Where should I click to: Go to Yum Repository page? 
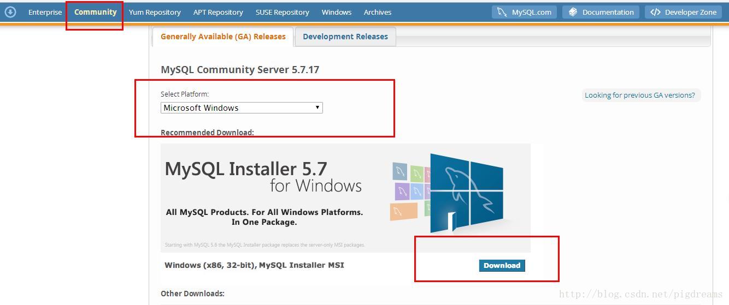point(155,12)
